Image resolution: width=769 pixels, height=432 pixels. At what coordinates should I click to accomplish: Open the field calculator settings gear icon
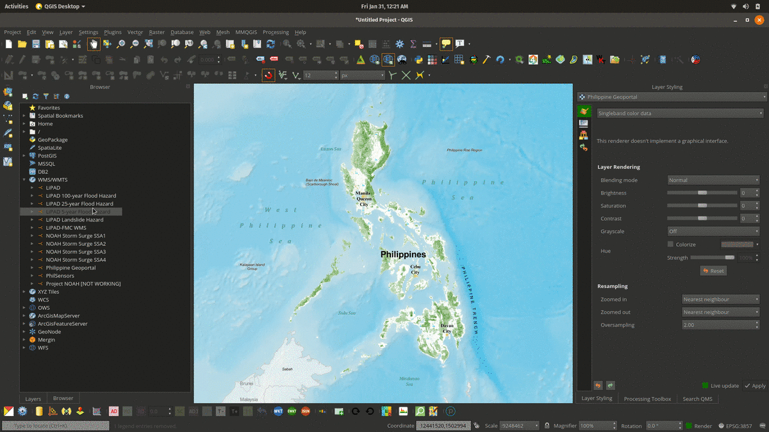(399, 44)
